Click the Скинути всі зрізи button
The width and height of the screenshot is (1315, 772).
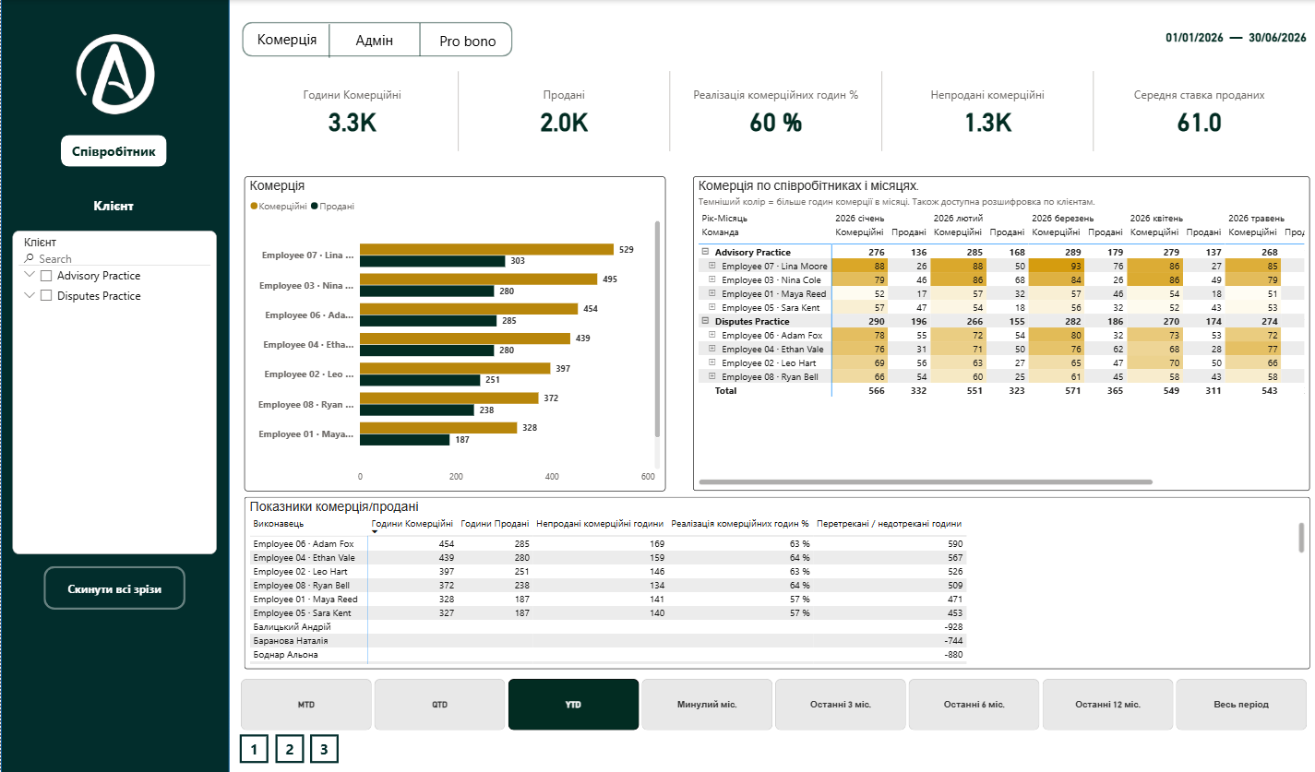(114, 588)
